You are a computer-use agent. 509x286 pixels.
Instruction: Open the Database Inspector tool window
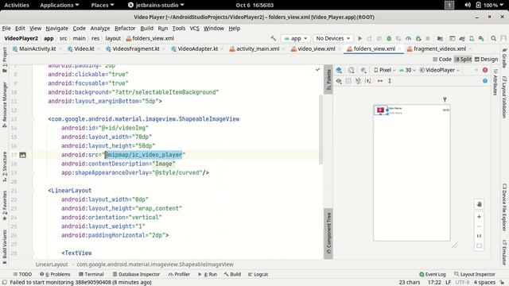point(136,274)
